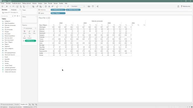
Task: Select the Profit measure
Action: click(6, 57)
